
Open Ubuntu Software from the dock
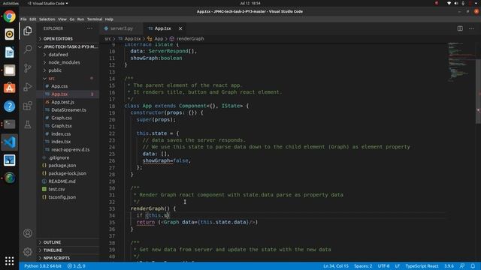coord(10,88)
